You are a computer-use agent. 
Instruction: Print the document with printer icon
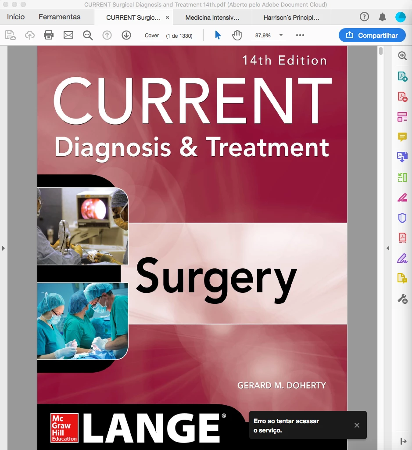pos(49,35)
